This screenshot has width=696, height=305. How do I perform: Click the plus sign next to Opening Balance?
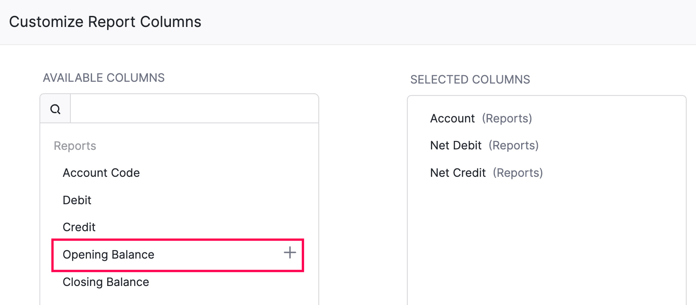point(290,252)
